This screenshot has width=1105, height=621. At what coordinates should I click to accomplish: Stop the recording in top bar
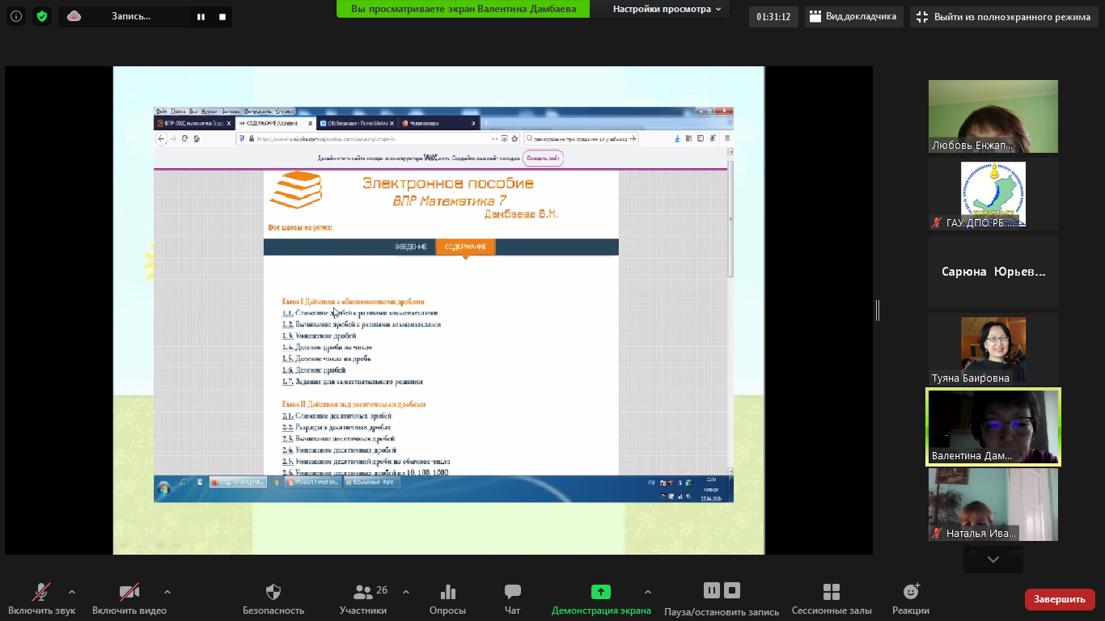(222, 16)
